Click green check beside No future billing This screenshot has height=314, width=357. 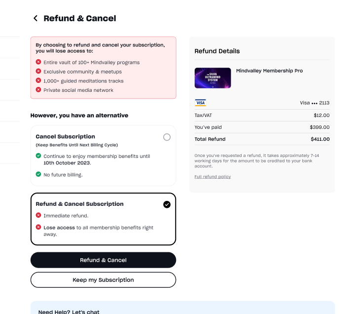point(38,174)
